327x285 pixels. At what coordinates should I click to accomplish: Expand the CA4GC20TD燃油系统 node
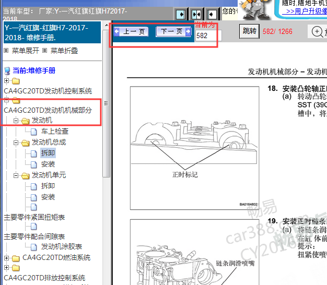[6, 258]
